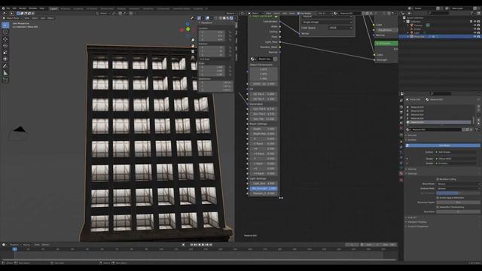Click the outliner filter funnel icon
482x271 pixels.
[x=472, y=14]
